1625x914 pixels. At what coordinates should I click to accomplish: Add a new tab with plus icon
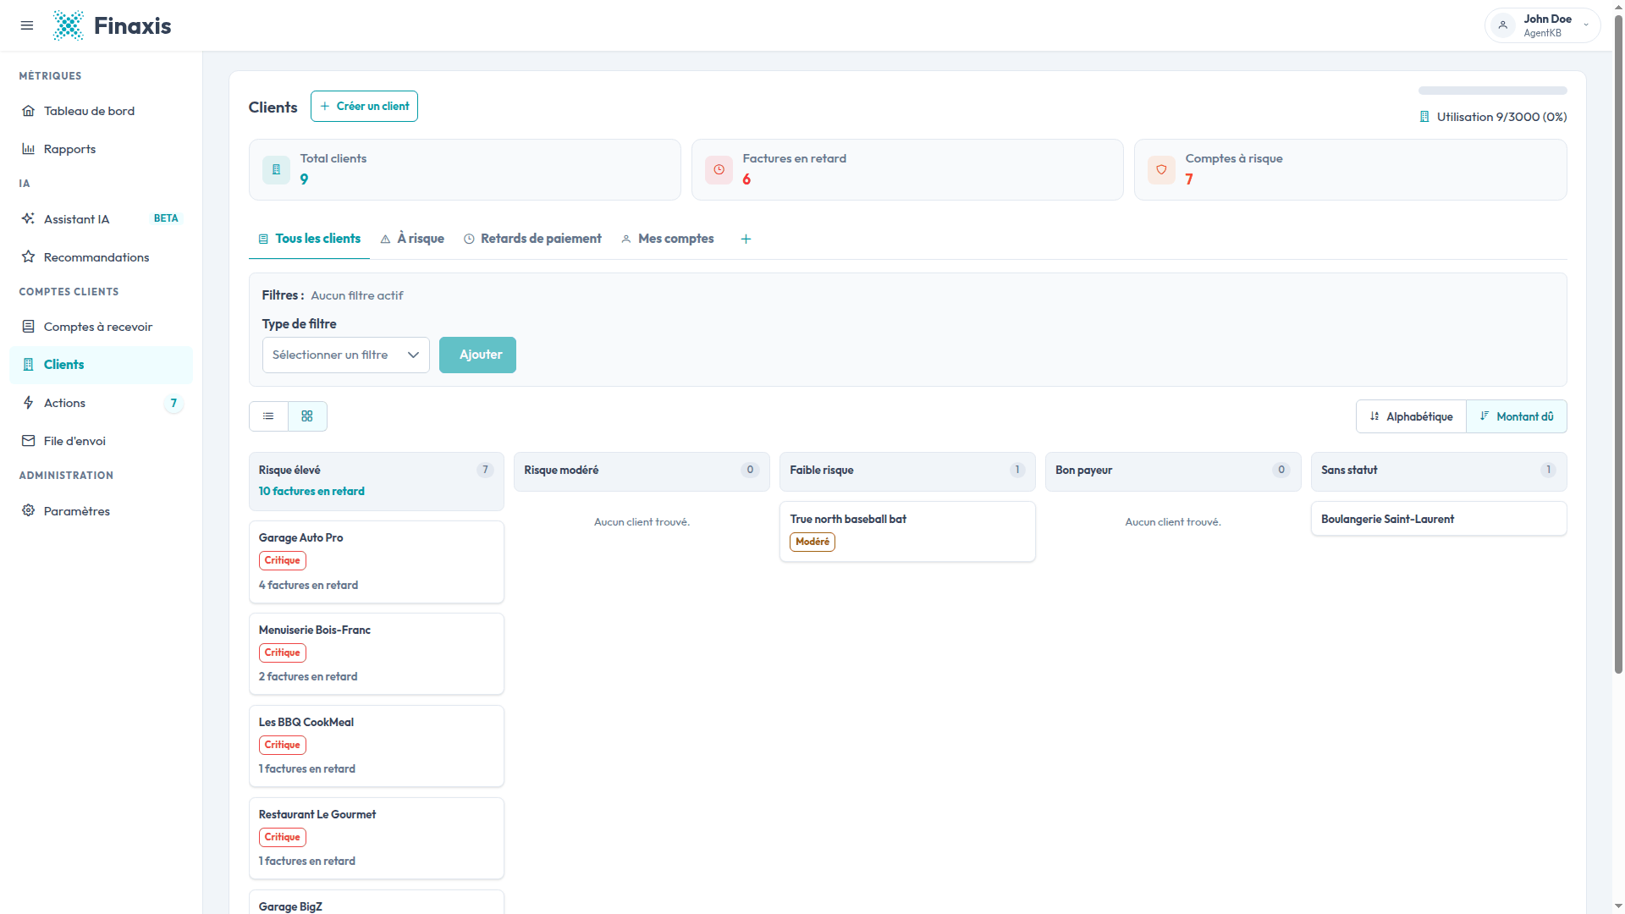tap(746, 239)
